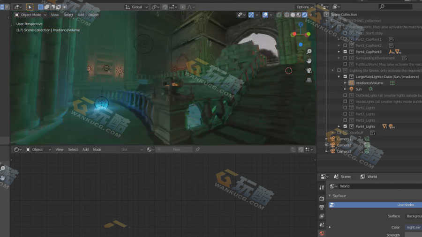Expand the Surrounding Environment collection
The width and height of the screenshot is (422, 237).
(x=339, y=58)
